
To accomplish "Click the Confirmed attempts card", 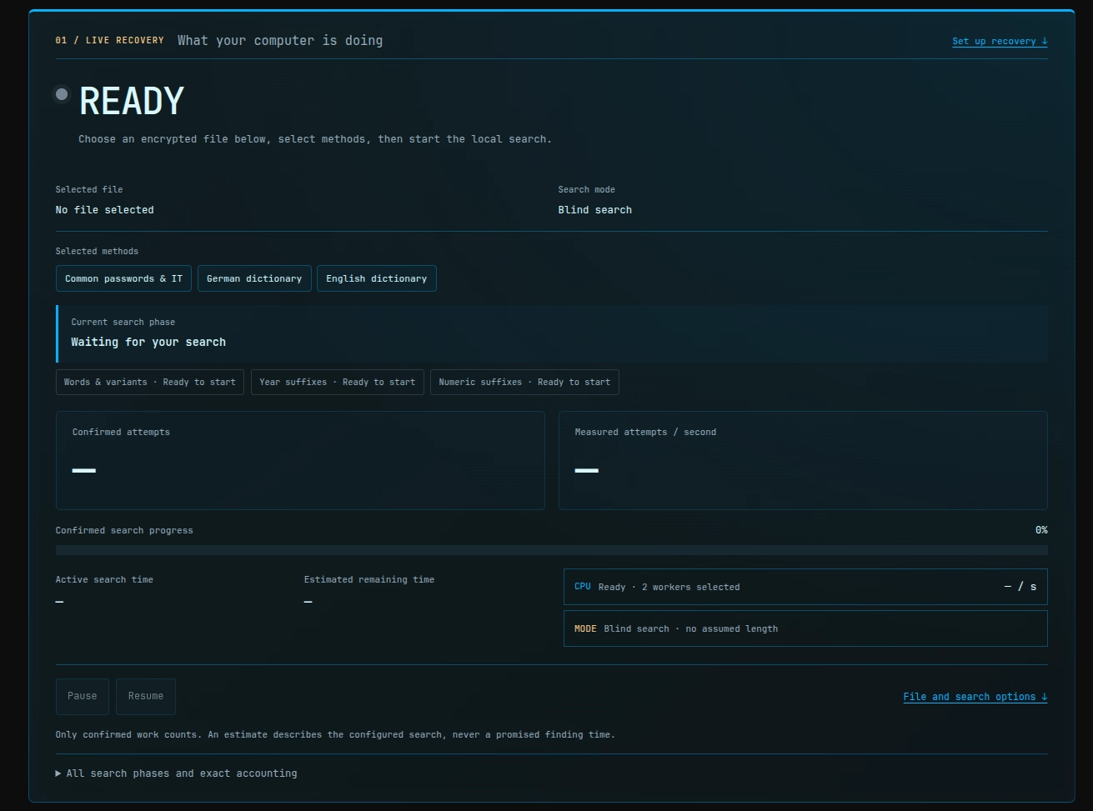I will point(300,460).
